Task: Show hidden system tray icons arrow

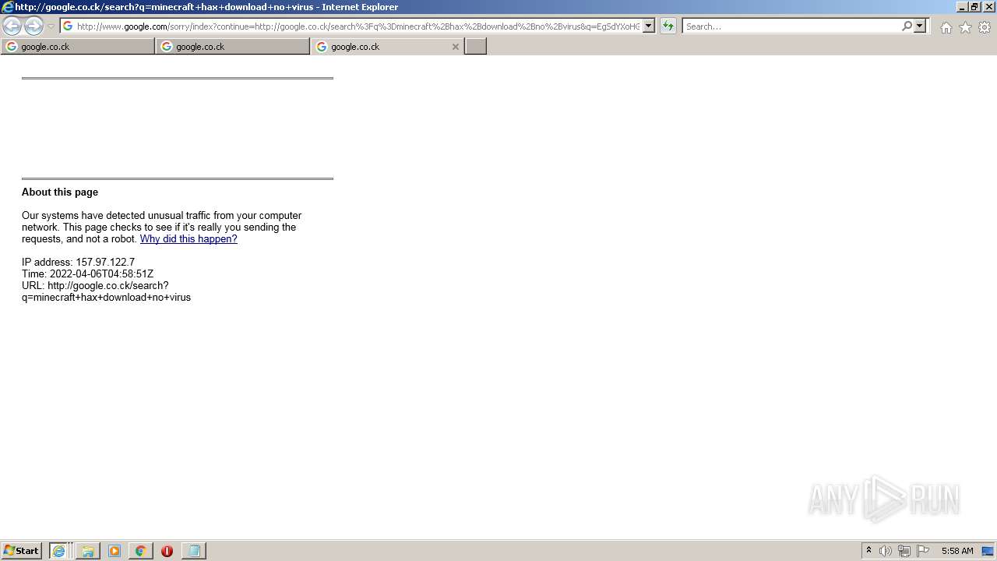Action: coord(868,551)
